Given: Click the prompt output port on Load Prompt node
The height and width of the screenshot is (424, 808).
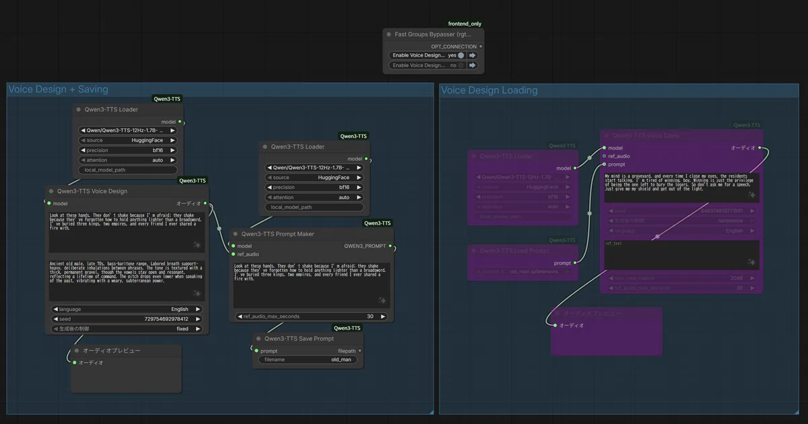Looking at the screenshot, I should click(575, 263).
